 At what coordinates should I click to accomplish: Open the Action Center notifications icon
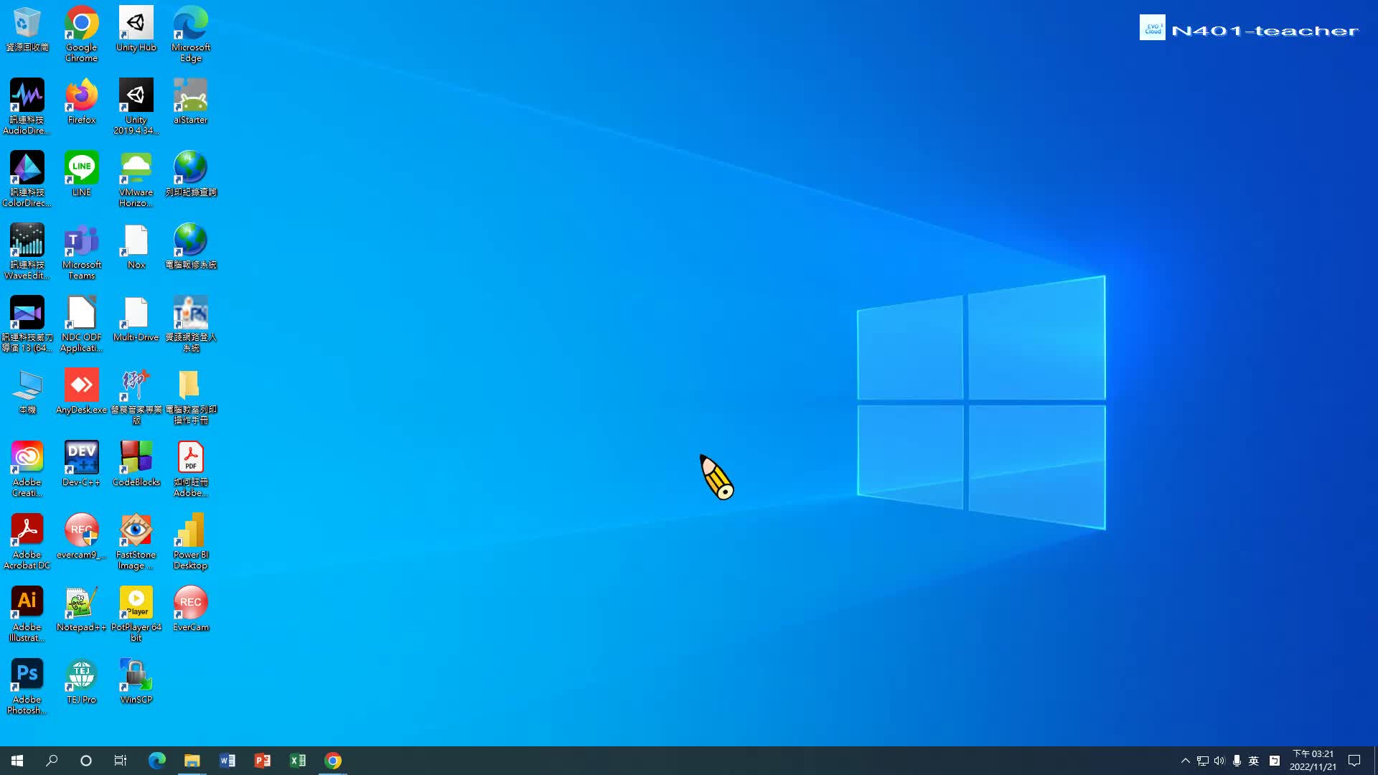[x=1354, y=761]
